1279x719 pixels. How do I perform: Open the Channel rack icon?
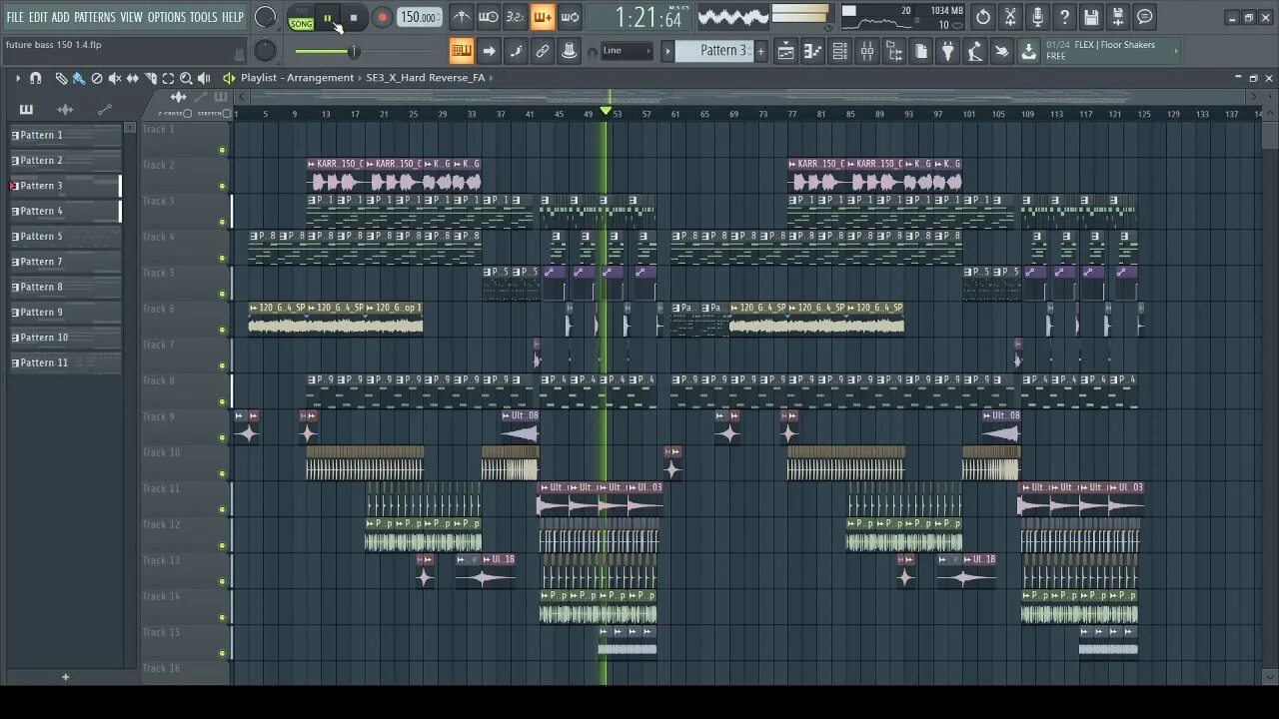(x=840, y=51)
